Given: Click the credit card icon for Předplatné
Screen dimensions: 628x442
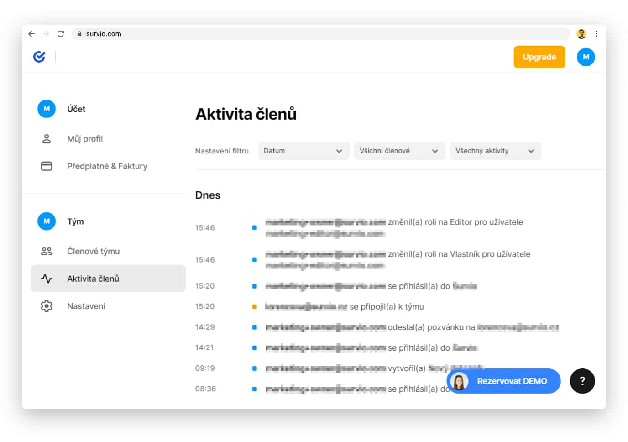Looking at the screenshot, I should 47,166.
